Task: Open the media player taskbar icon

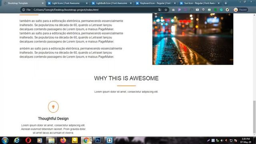Action: [x=40, y=140]
